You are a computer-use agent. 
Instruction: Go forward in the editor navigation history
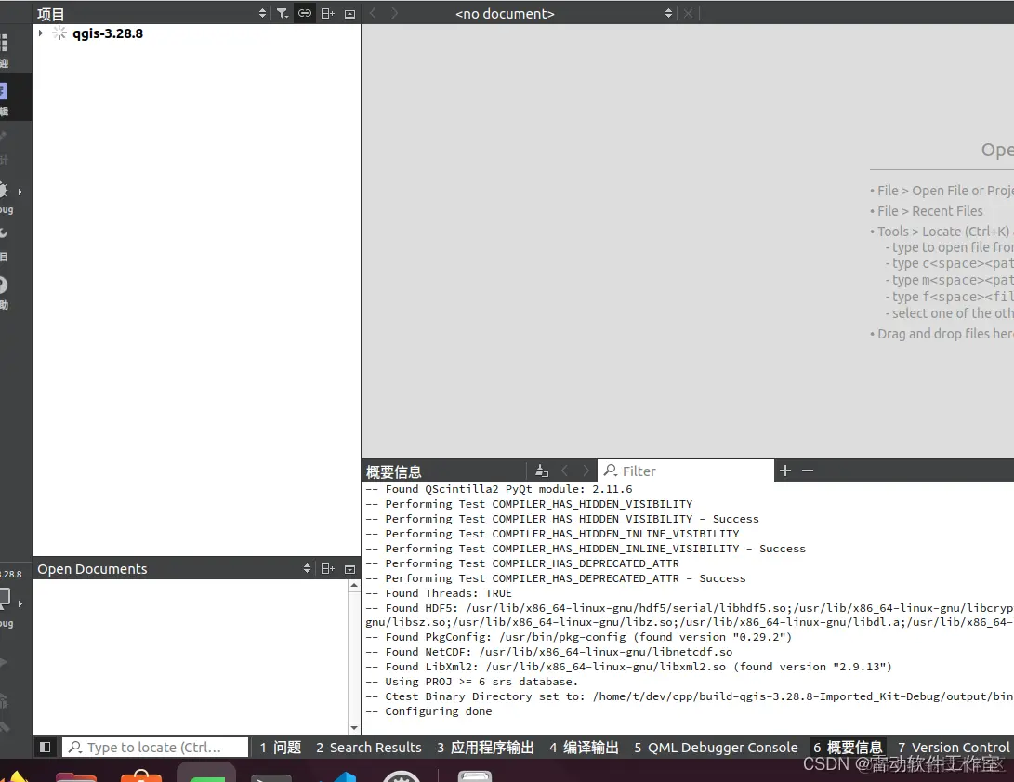(x=394, y=13)
